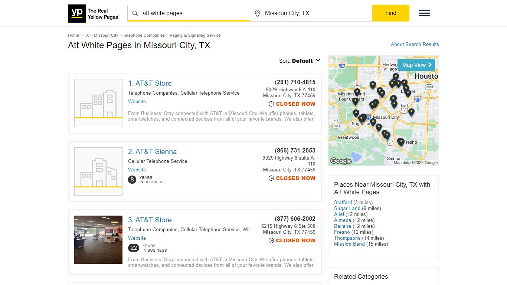
Task: Visit Website of AT&T Sienna
Action: (x=137, y=170)
